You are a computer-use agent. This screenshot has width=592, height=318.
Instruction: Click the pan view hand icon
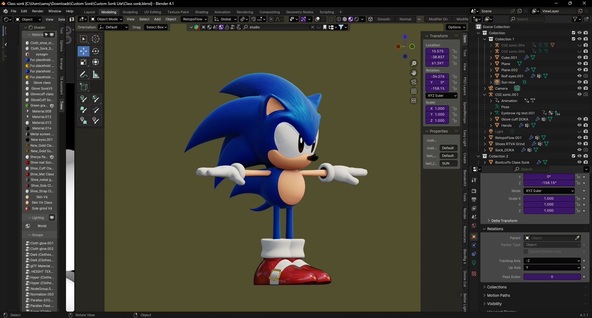click(x=414, y=72)
